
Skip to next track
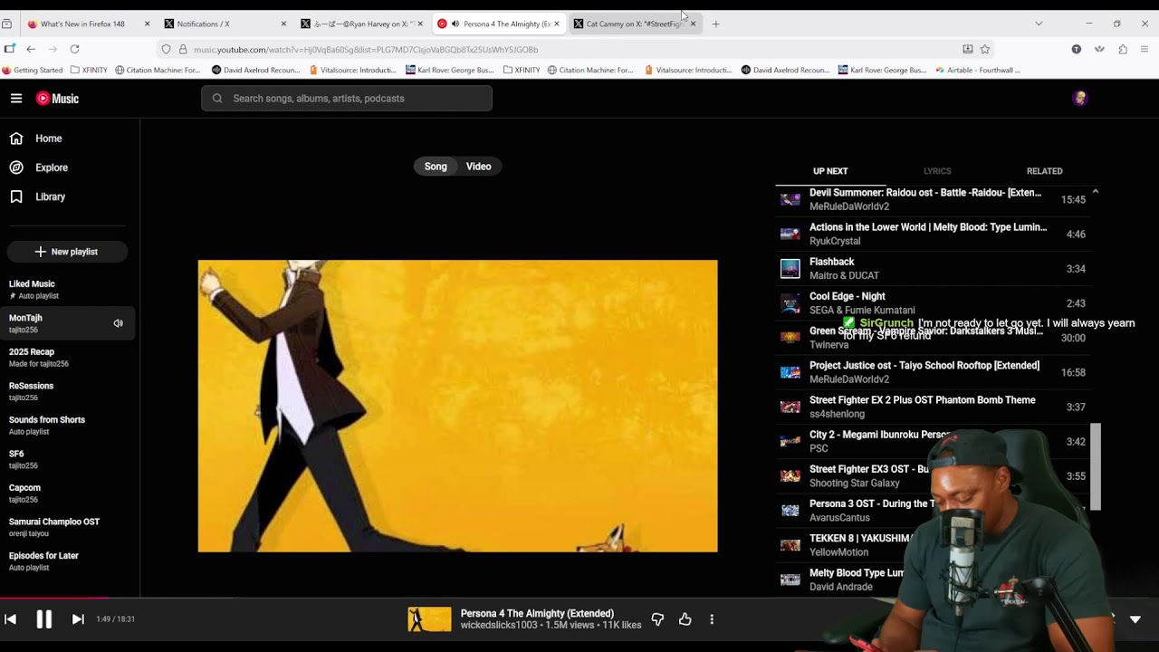point(78,619)
